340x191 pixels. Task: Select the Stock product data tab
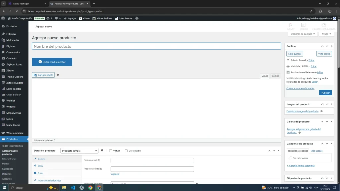coord(40,166)
